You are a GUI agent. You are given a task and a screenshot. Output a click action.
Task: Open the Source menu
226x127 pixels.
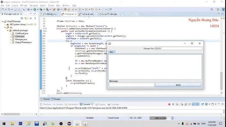(15, 6)
